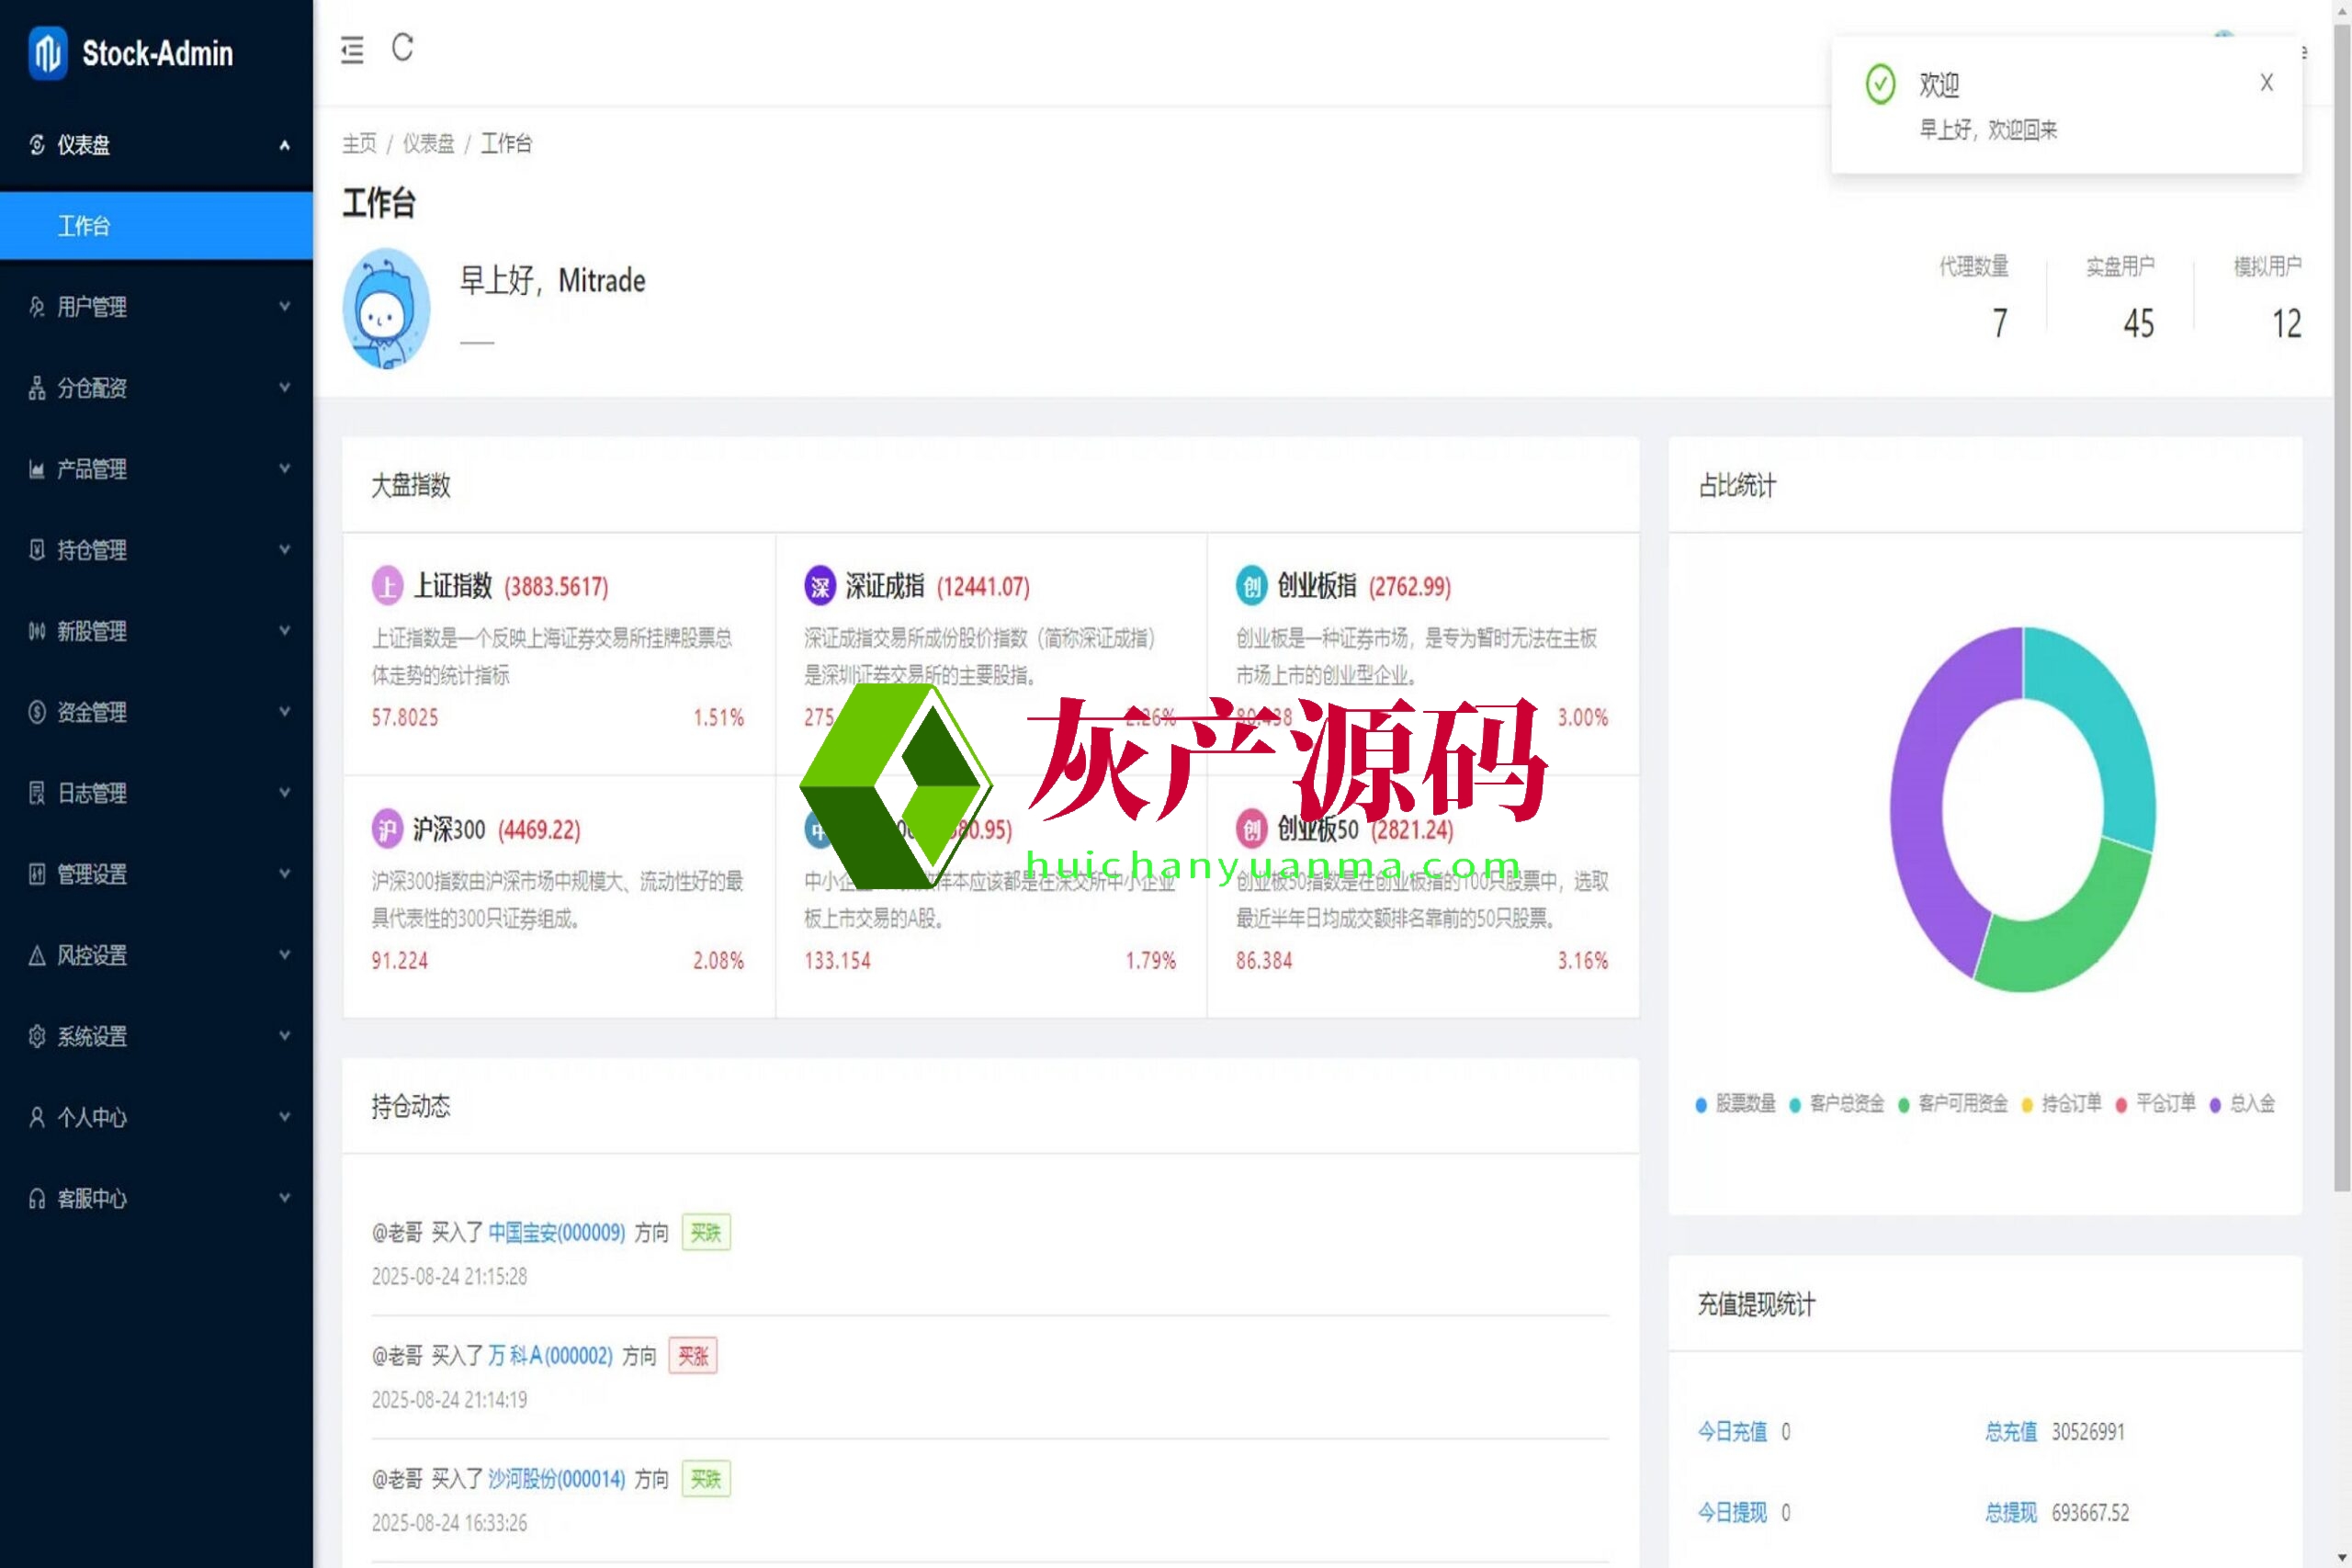Click the sidebar collapse icon in header
Screen dimensions: 2352x1568
pyautogui.click(x=352, y=49)
